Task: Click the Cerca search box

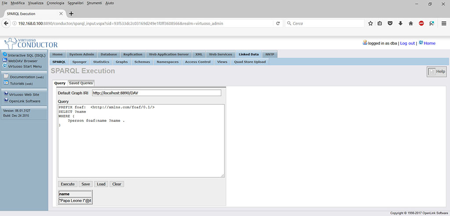Action: coord(324,24)
